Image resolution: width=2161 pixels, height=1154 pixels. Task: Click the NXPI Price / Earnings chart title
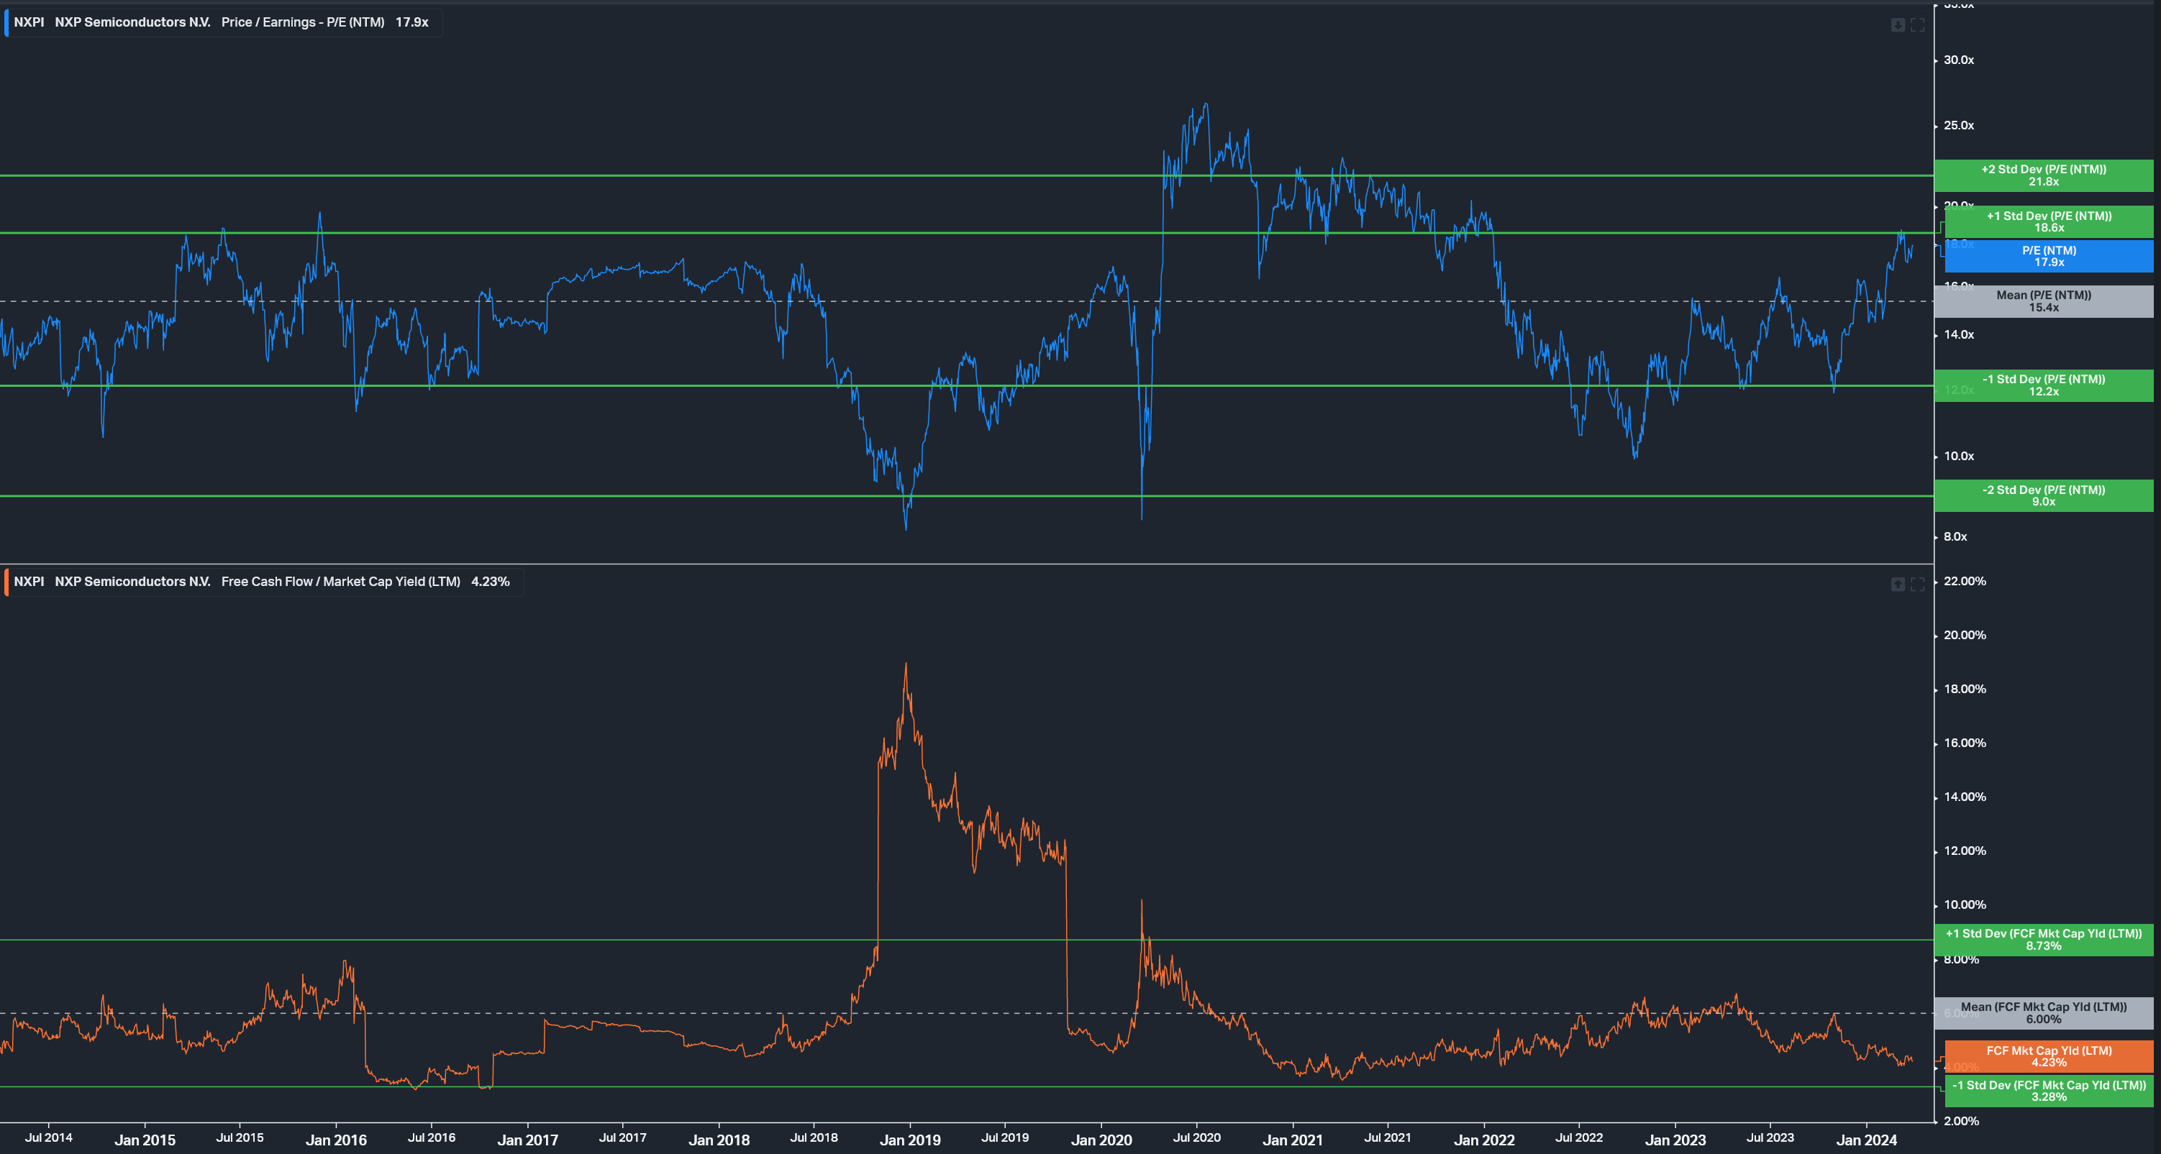point(304,22)
